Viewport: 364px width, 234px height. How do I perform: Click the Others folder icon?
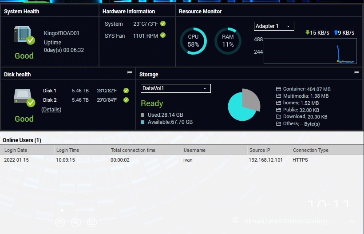279,124
